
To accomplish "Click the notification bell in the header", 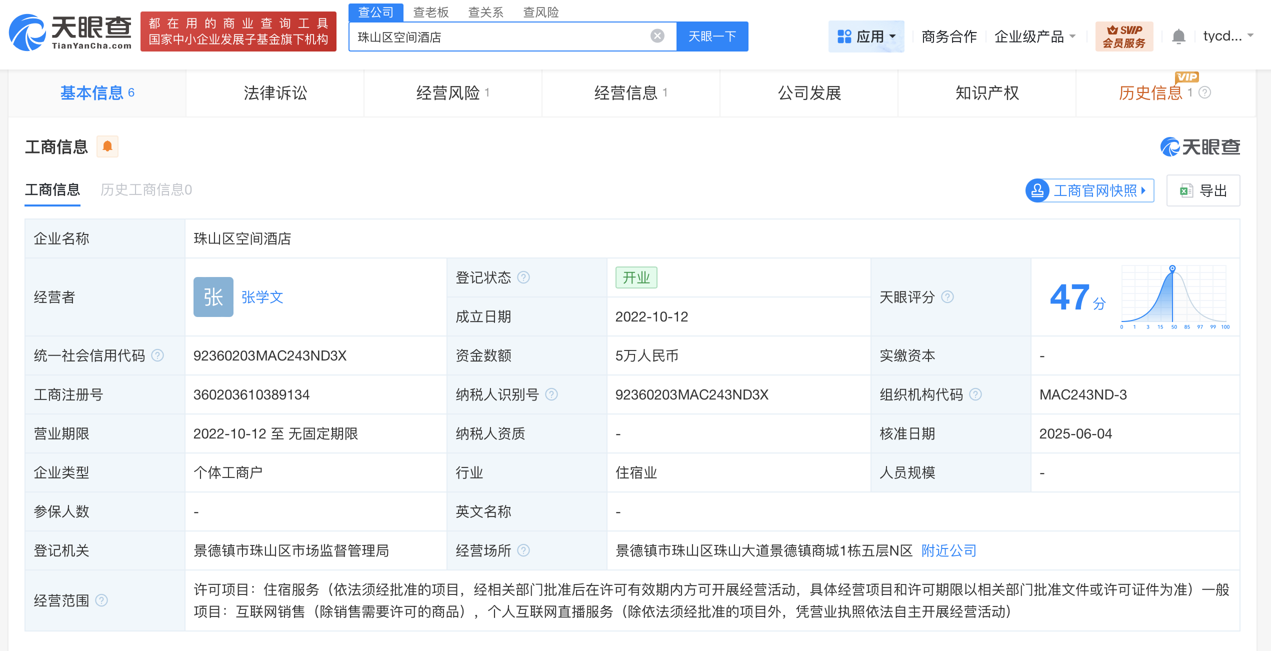I will [x=1178, y=36].
